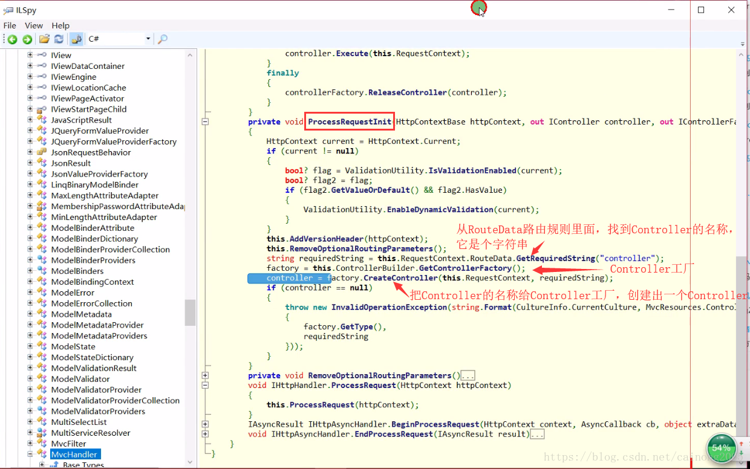Viewport: 750px width, 469px height.
Task: Expand the RemoveOptionalRoutingParameters method fold
Action: tap(205, 375)
